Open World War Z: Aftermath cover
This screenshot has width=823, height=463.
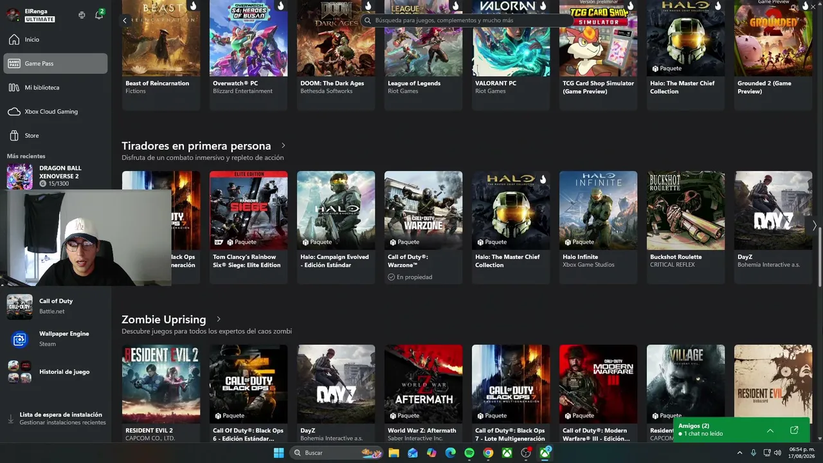[423, 384]
